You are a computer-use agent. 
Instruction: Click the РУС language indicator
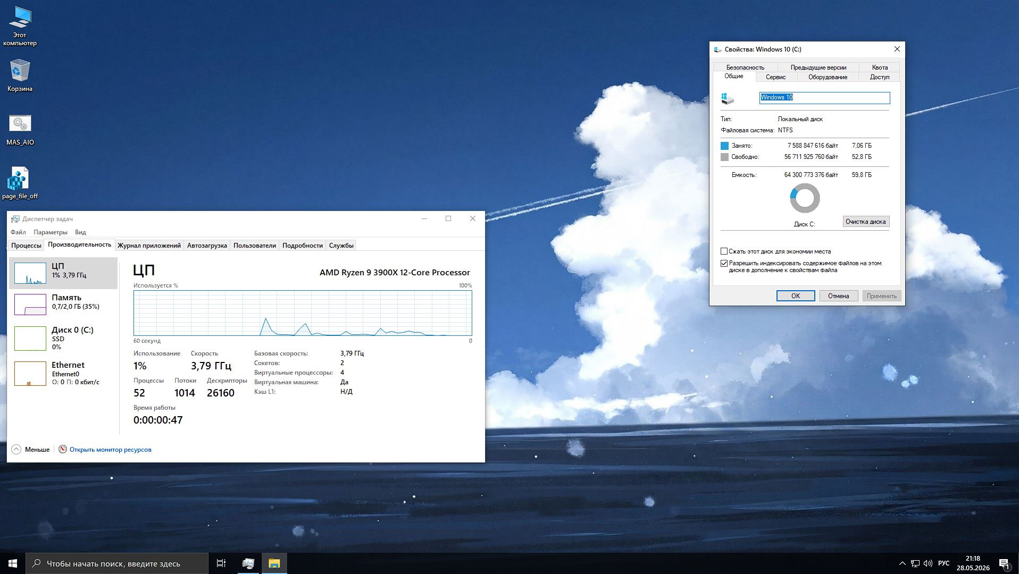click(x=943, y=563)
